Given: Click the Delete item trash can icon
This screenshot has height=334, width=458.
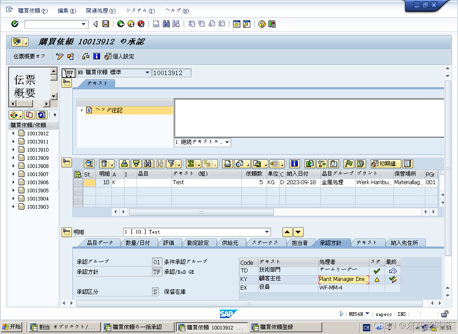Looking at the screenshot, I should click(104, 164).
